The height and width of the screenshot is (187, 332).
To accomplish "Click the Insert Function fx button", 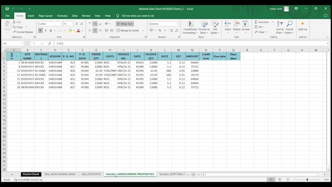I will 49,43.
